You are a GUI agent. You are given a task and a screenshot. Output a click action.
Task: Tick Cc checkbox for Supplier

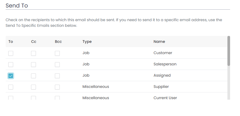[x=33, y=87]
